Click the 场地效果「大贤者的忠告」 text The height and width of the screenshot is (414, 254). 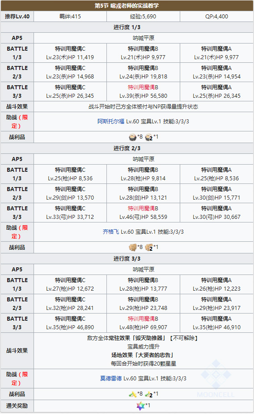tap(143, 355)
